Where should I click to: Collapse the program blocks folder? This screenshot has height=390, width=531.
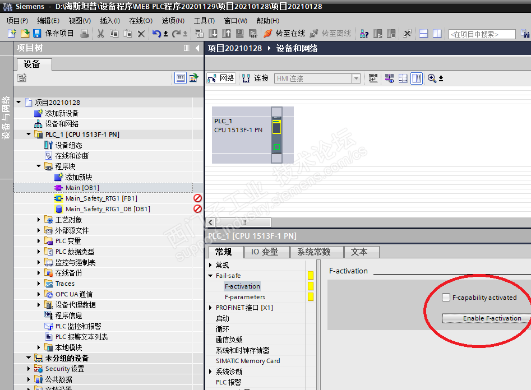pyautogui.click(x=39, y=166)
